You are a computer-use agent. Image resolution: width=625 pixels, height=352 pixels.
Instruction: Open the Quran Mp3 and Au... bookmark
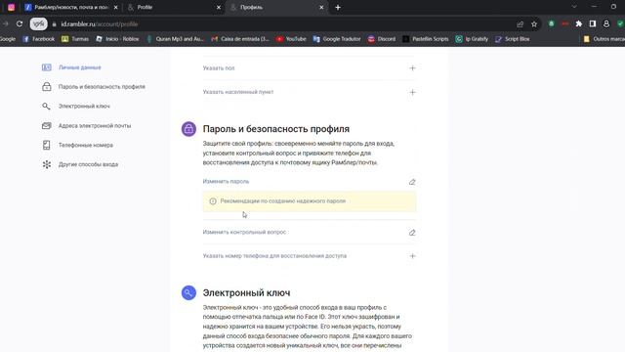[176, 39]
